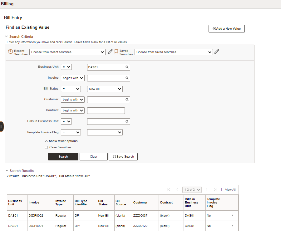281x235 pixels.
Task: Open the Customer lookup magnifier
Action: tap(127, 100)
